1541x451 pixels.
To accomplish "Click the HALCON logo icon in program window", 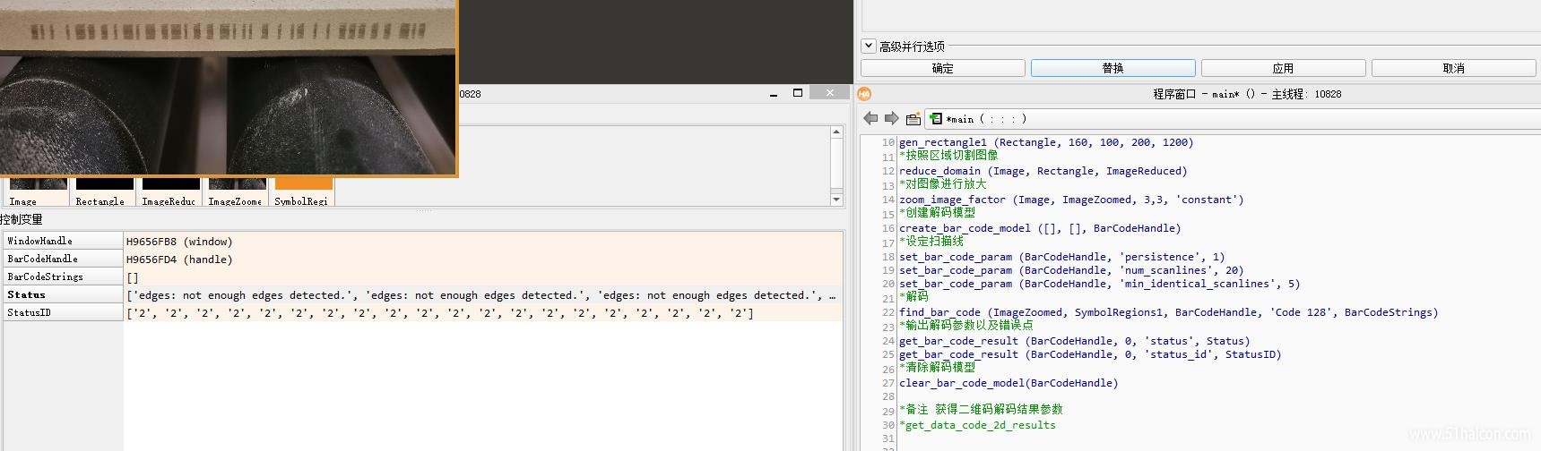I will [x=864, y=94].
